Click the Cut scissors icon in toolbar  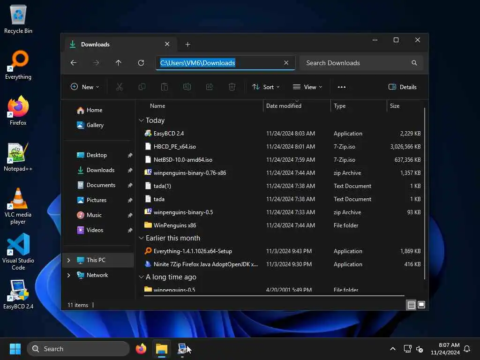pos(120,87)
